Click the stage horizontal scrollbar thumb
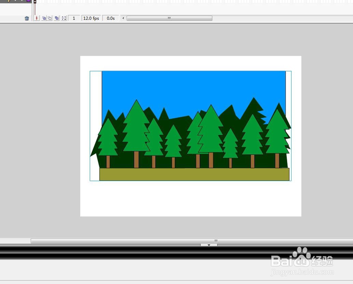Viewport: 353px width, 284px height. (192, 241)
